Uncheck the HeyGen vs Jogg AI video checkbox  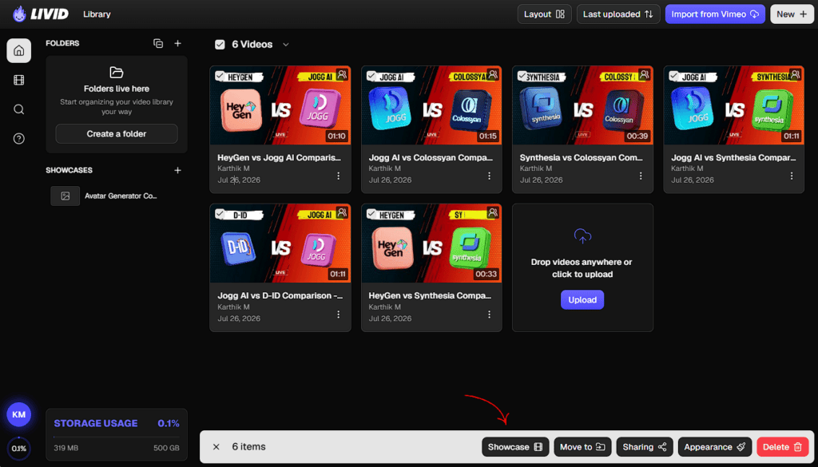[220, 76]
